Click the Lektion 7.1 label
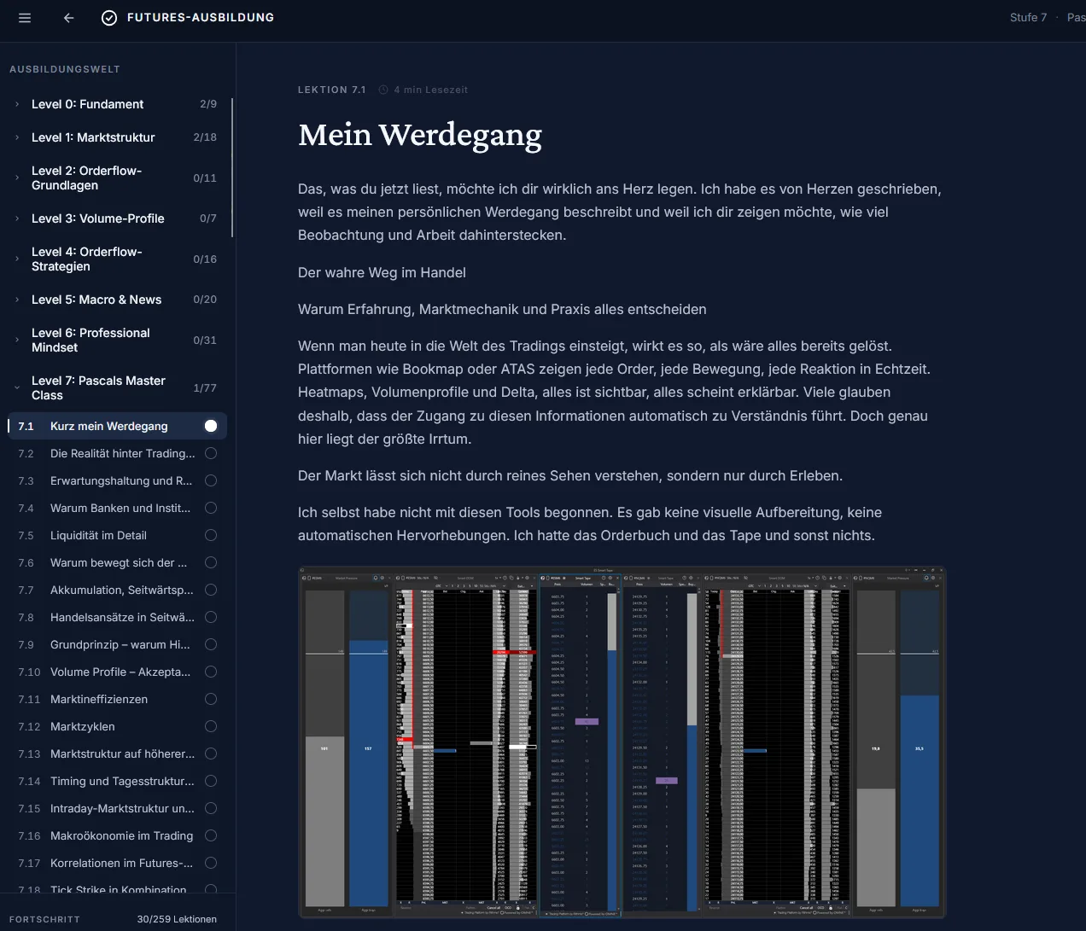Image resolution: width=1086 pixels, height=931 pixels. [332, 90]
